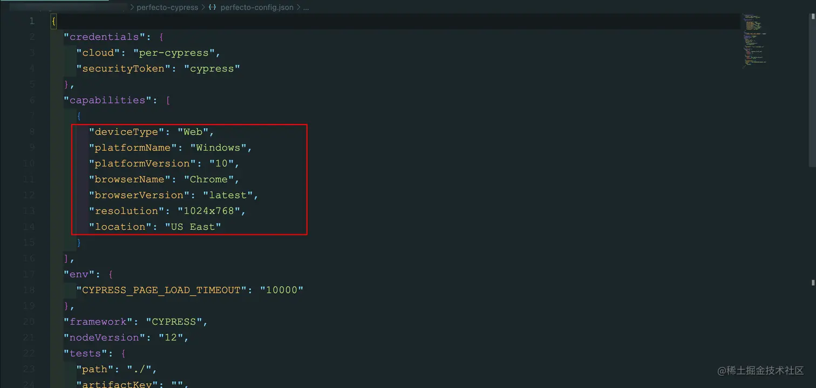Viewport: 816px width, 388px height.
Task: Click the "resolution" key
Action: pos(127,211)
